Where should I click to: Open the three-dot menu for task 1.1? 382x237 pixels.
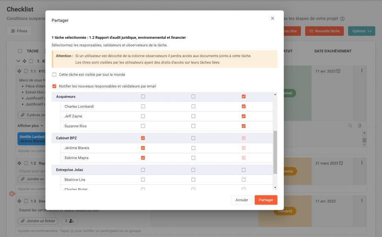click(x=362, y=70)
